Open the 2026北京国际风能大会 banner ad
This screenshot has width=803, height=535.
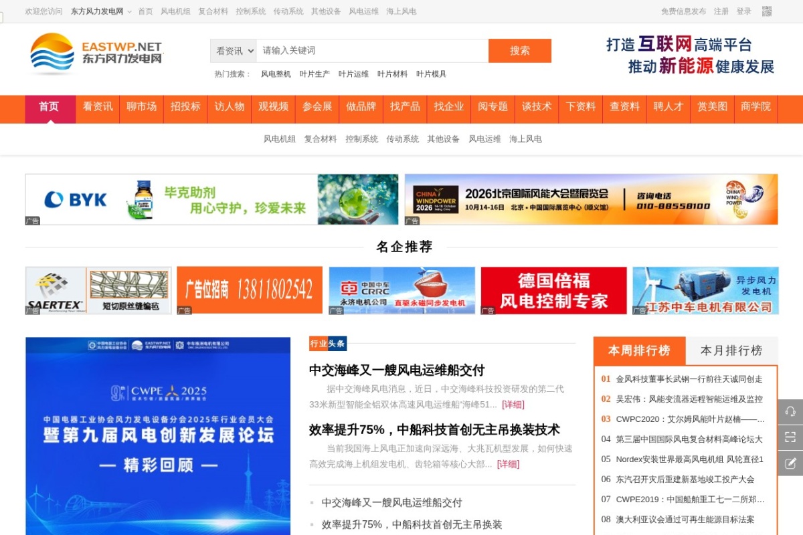point(591,199)
